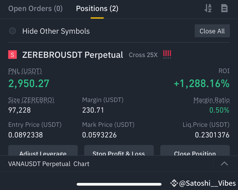Open the Stop Profit & Loss button
Screen dimensions: 238x190
click(119, 150)
